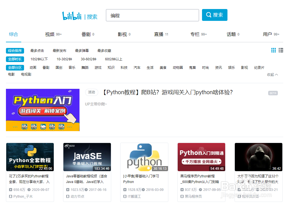
Task: Open hooded hacker video thumbnail 36:42
Action: [258, 157]
